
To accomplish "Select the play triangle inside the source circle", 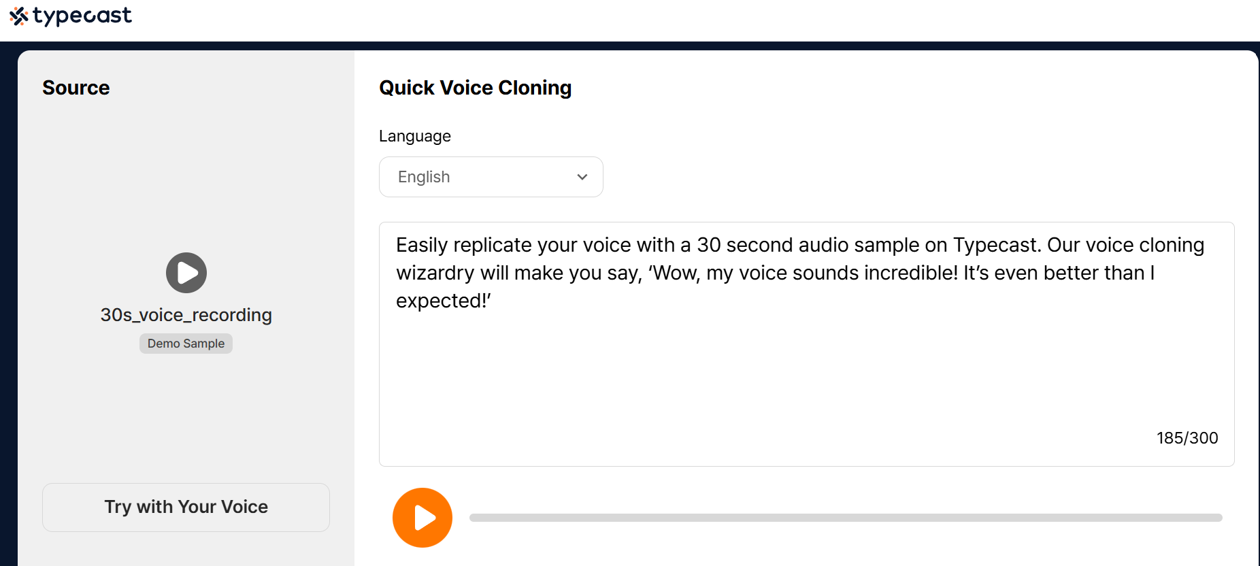I will click(x=187, y=272).
